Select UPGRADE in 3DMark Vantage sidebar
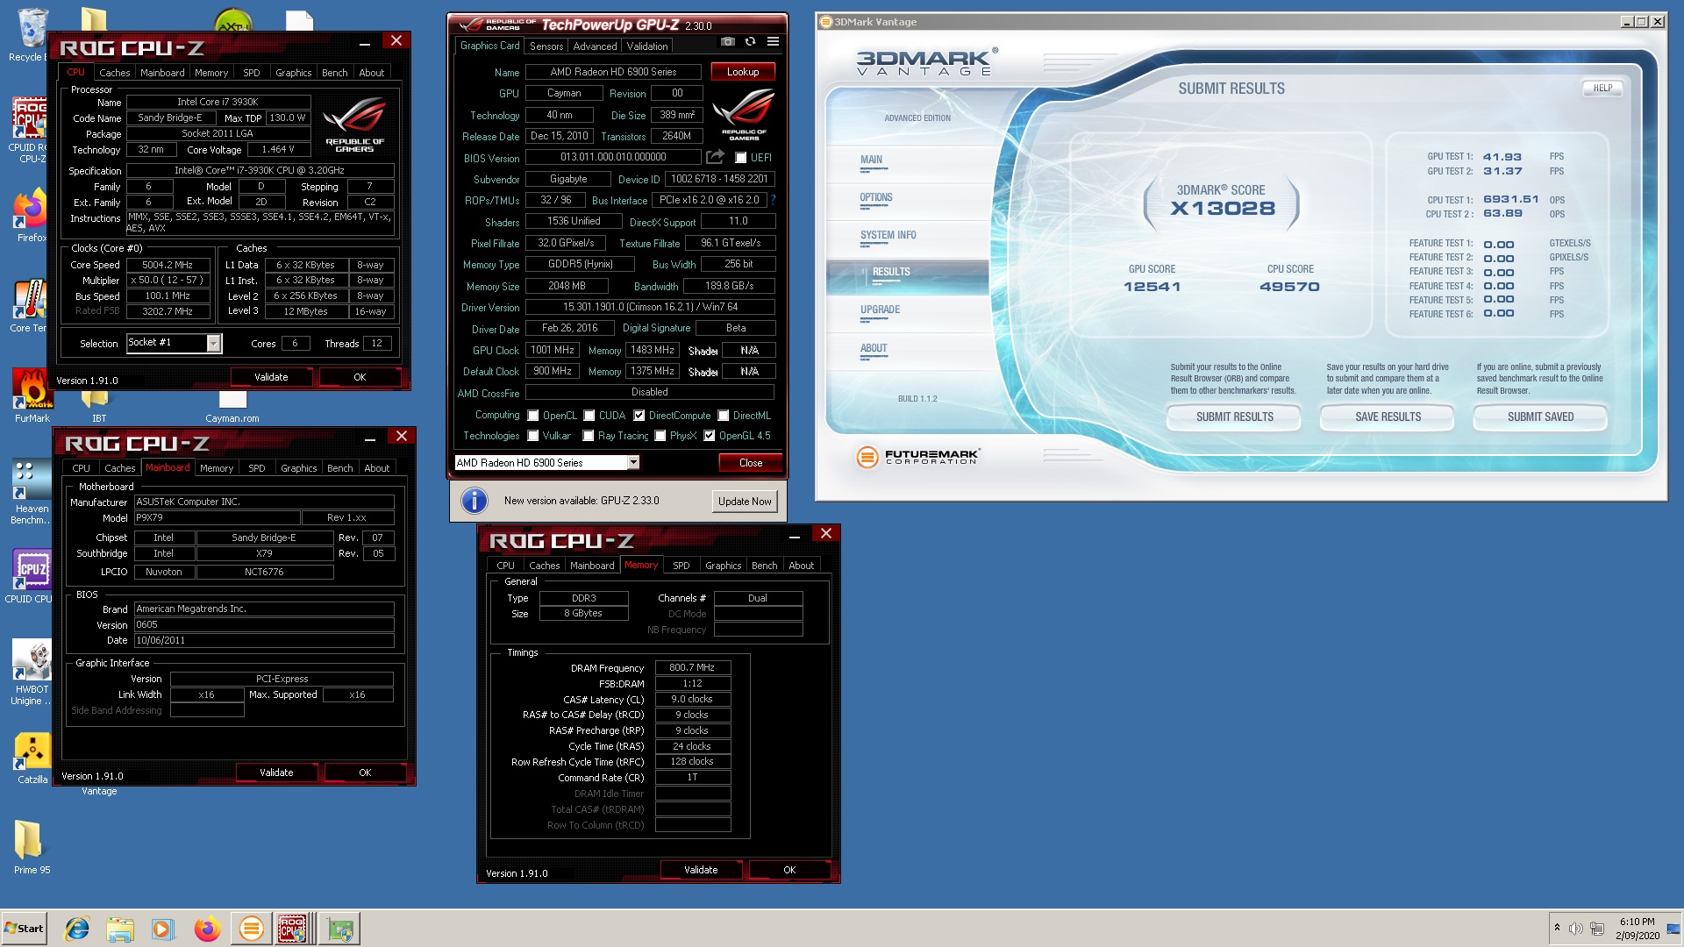1684x947 pixels. point(880,310)
